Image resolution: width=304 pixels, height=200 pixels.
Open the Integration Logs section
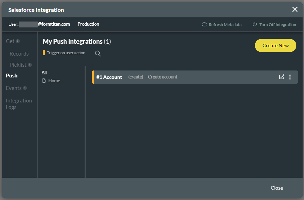pos(19,103)
